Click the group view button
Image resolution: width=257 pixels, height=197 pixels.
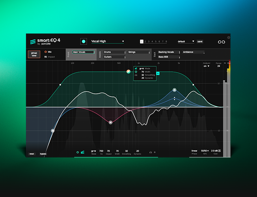coord(34,54)
